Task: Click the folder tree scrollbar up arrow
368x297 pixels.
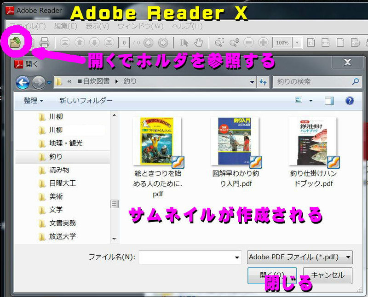Action: (114, 115)
